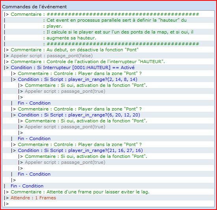Viewport: 217px width, 210px height.
Task: Select the closing hash-line of the header comment
Action: [108, 44]
